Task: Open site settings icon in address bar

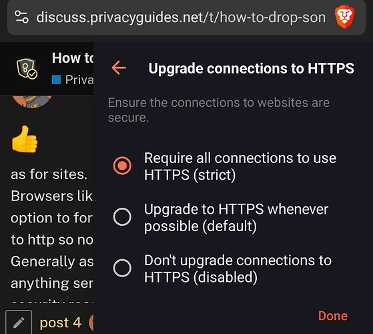Action: click(x=21, y=17)
